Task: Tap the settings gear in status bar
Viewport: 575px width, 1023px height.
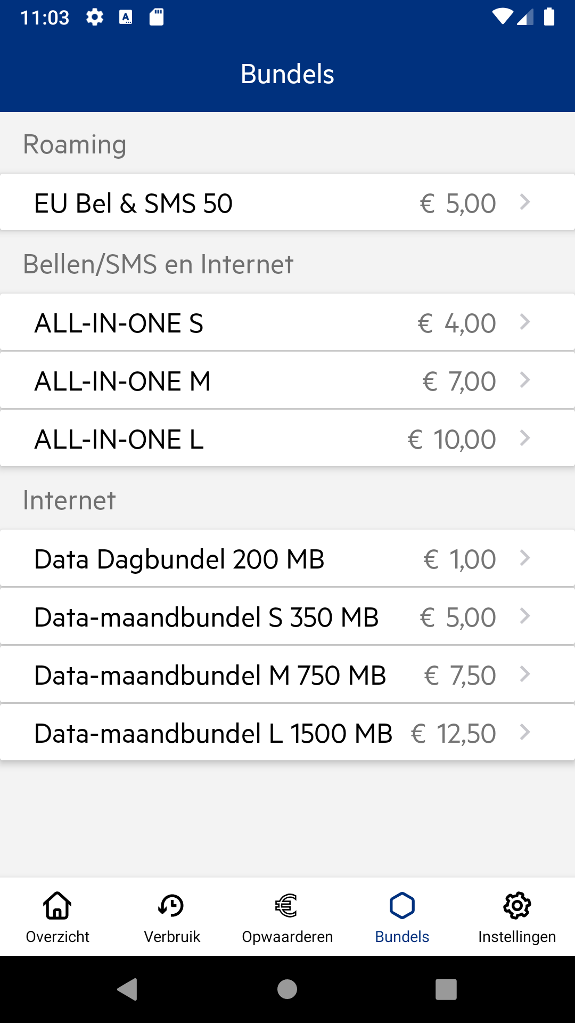Action: [95, 18]
